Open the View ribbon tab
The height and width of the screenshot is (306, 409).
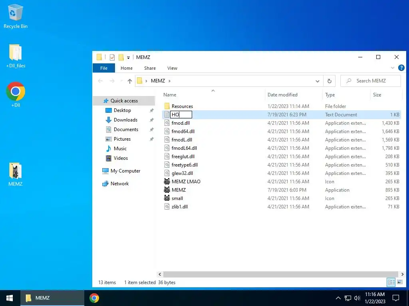[172, 68]
